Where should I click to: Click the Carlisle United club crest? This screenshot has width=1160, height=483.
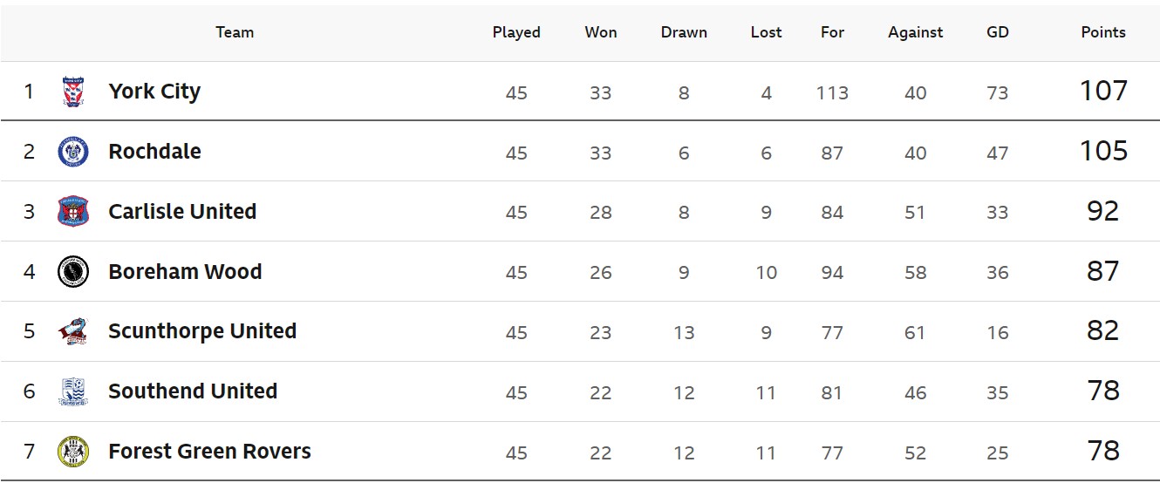[73, 212]
